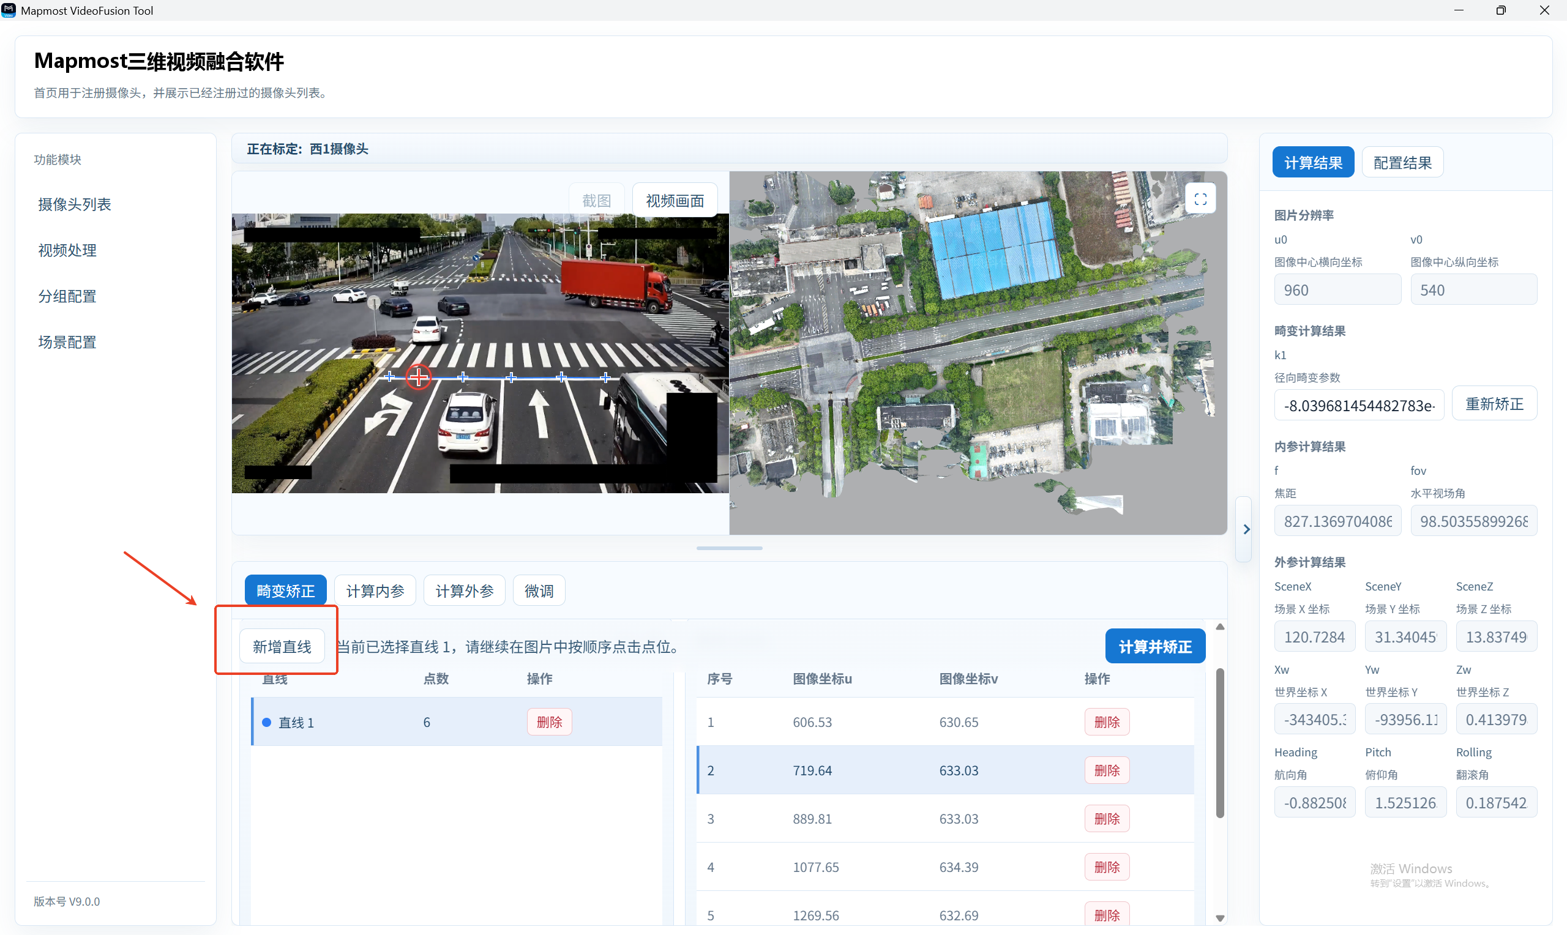1567x935 pixels.
Task: Open the 视频处理 module
Action: click(x=67, y=250)
